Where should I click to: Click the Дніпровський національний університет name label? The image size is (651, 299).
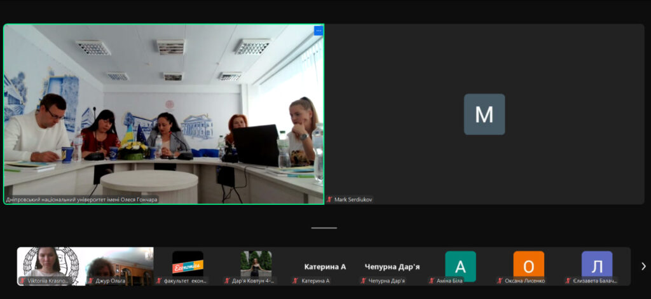(x=81, y=200)
